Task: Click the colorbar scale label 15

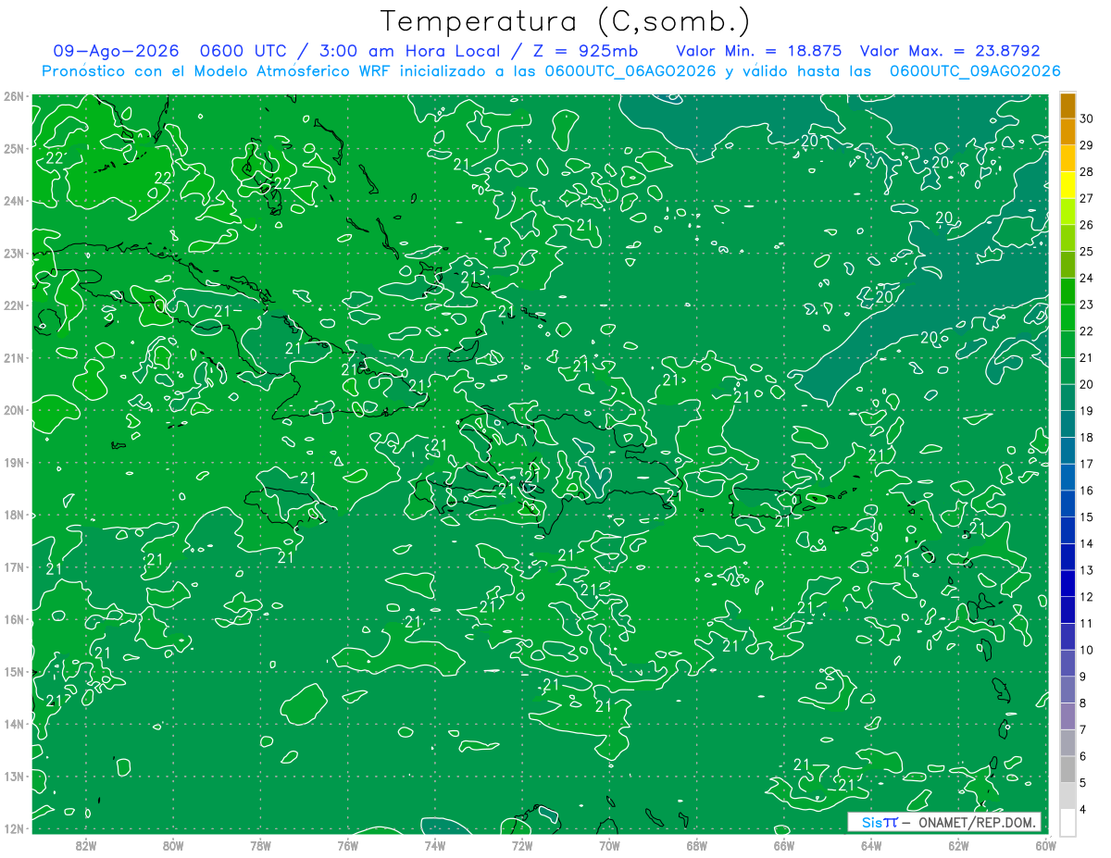Action: [x=1086, y=516]
